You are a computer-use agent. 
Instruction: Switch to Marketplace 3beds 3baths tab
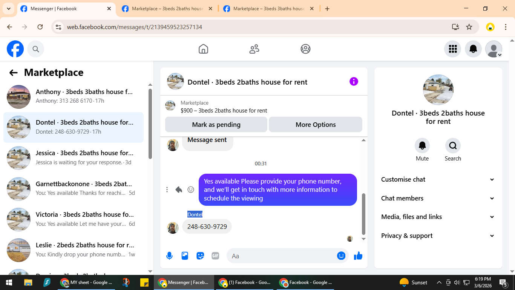pyautogui.click(x=269, y=9)
